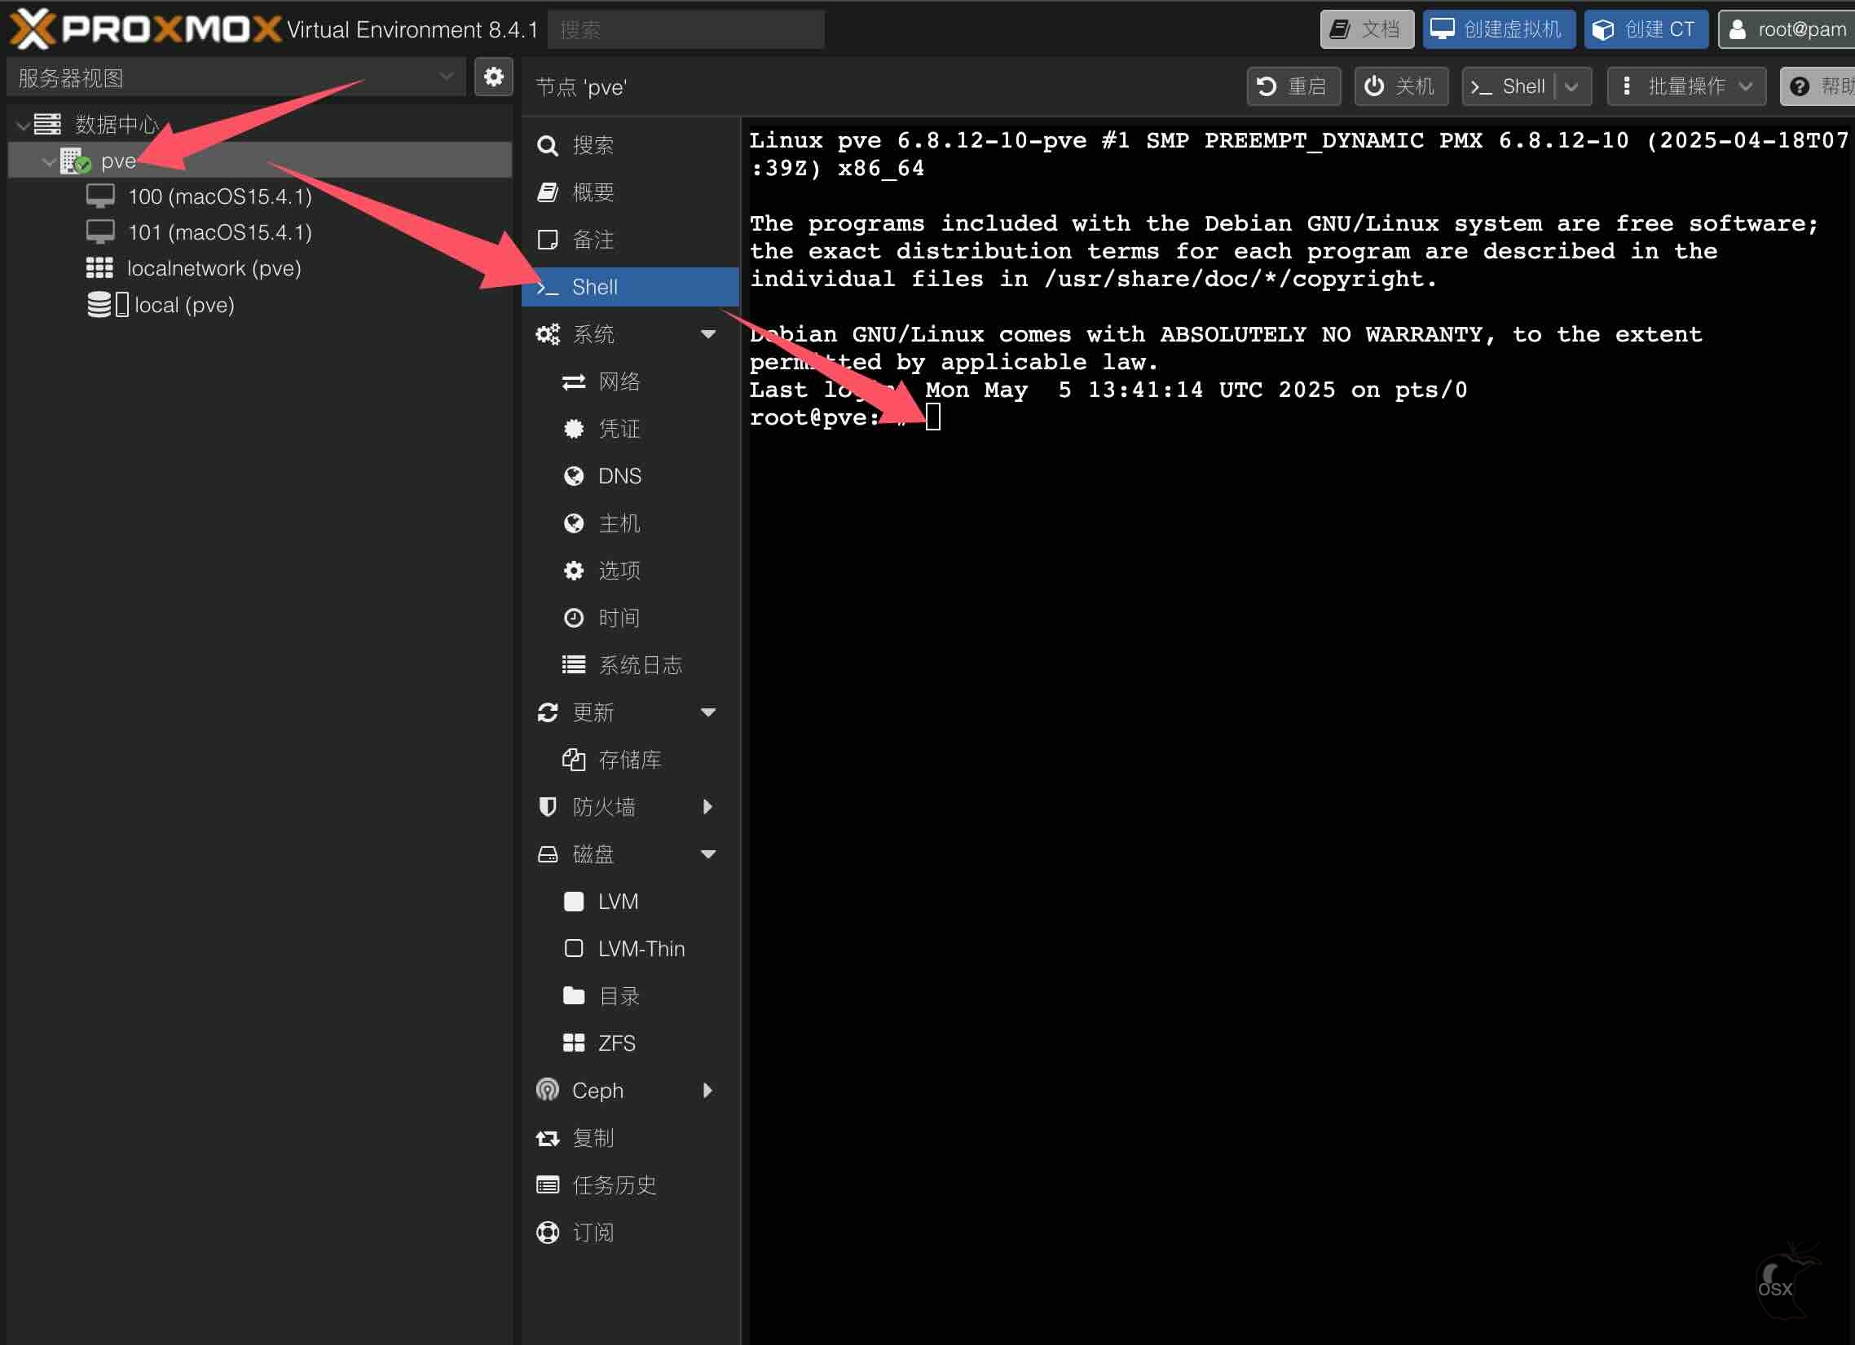Viewport: 1855px width, 1345px height.
Task: Open 复制 replication page
Action: (x=630, y=1138)
